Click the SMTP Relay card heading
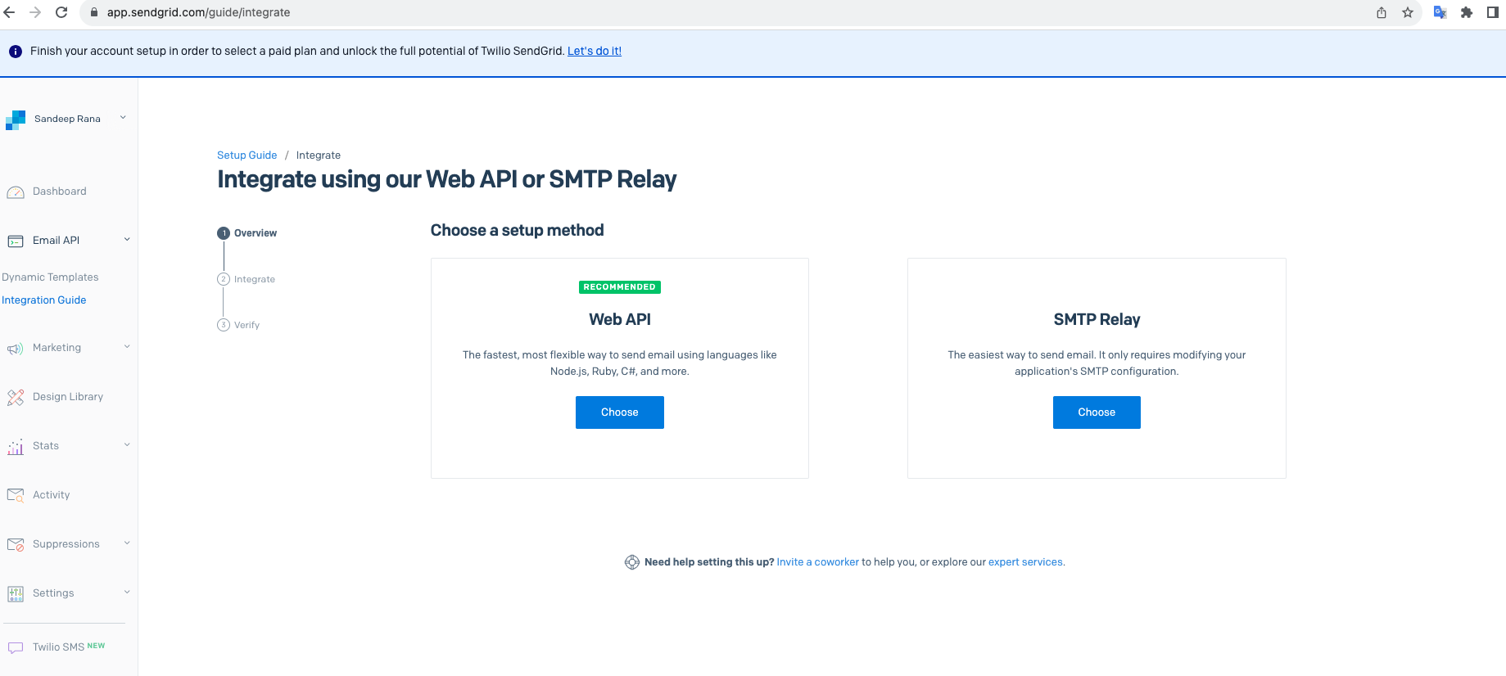Screen dimensions: 1506x676 (1097, 320)
